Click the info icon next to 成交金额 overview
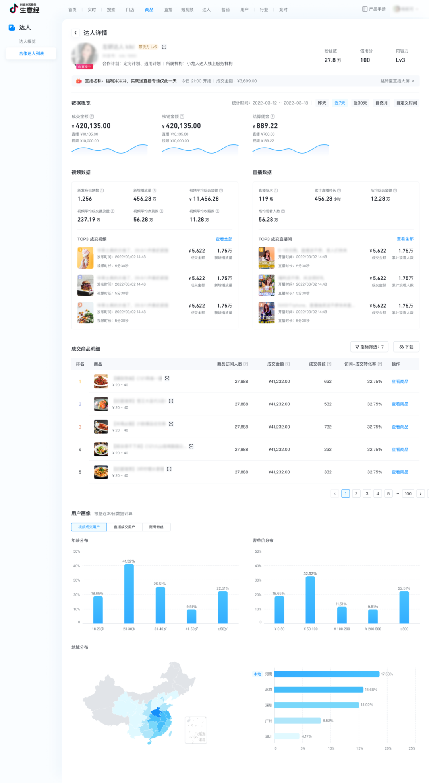This screenshot has width=429, height=783. coord(92,117)
